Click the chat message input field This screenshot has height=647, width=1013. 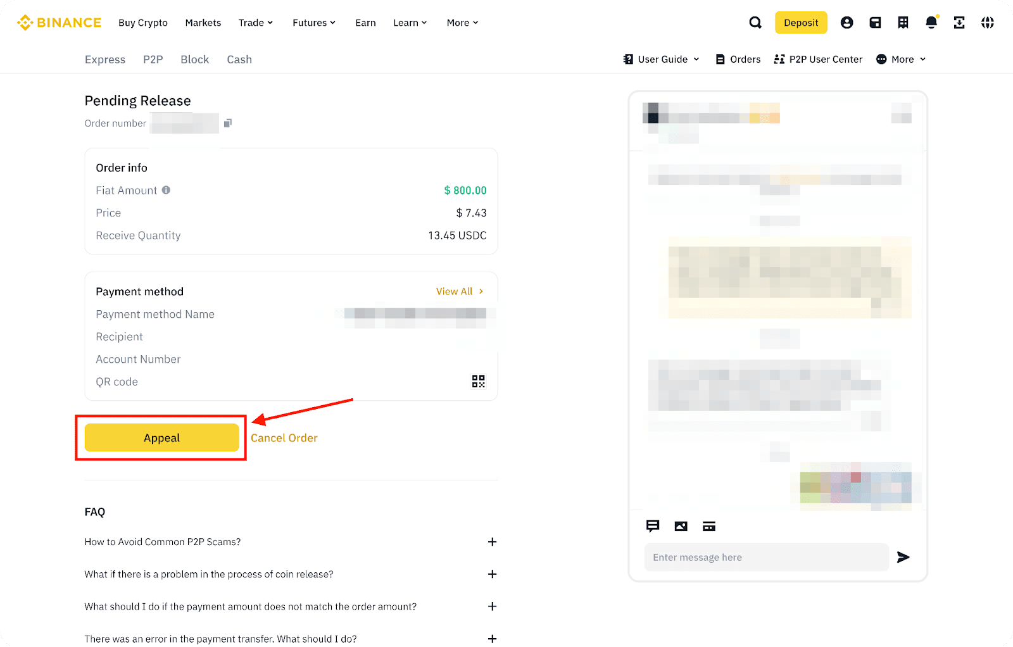[x=767, y=557]
